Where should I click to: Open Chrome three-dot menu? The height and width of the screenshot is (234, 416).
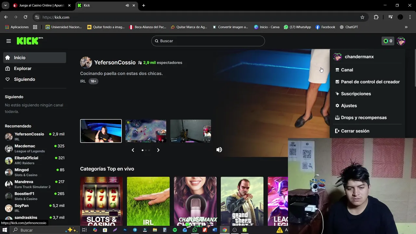click(409, 17)
